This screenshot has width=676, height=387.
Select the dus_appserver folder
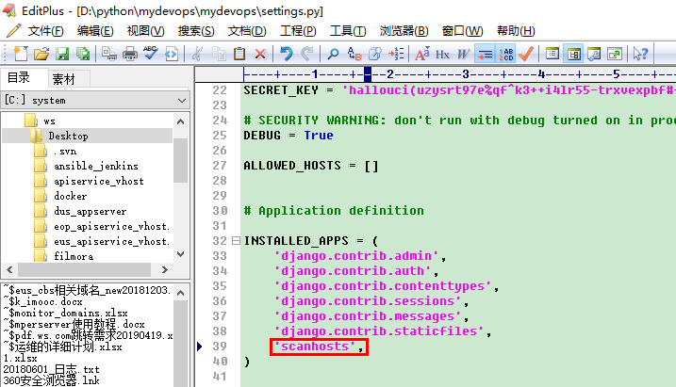click(x=91, y=211)
